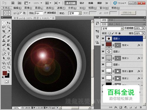Select the Healing Brush tool

[4, 36]
